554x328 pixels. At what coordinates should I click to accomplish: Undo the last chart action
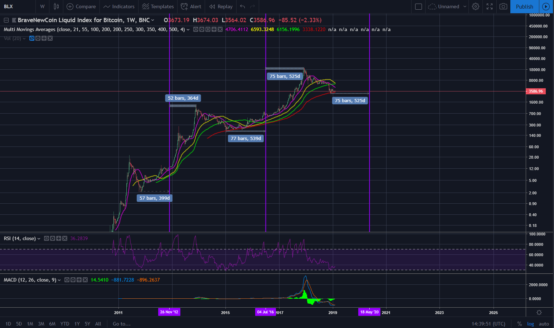click(x=243, y=6)
